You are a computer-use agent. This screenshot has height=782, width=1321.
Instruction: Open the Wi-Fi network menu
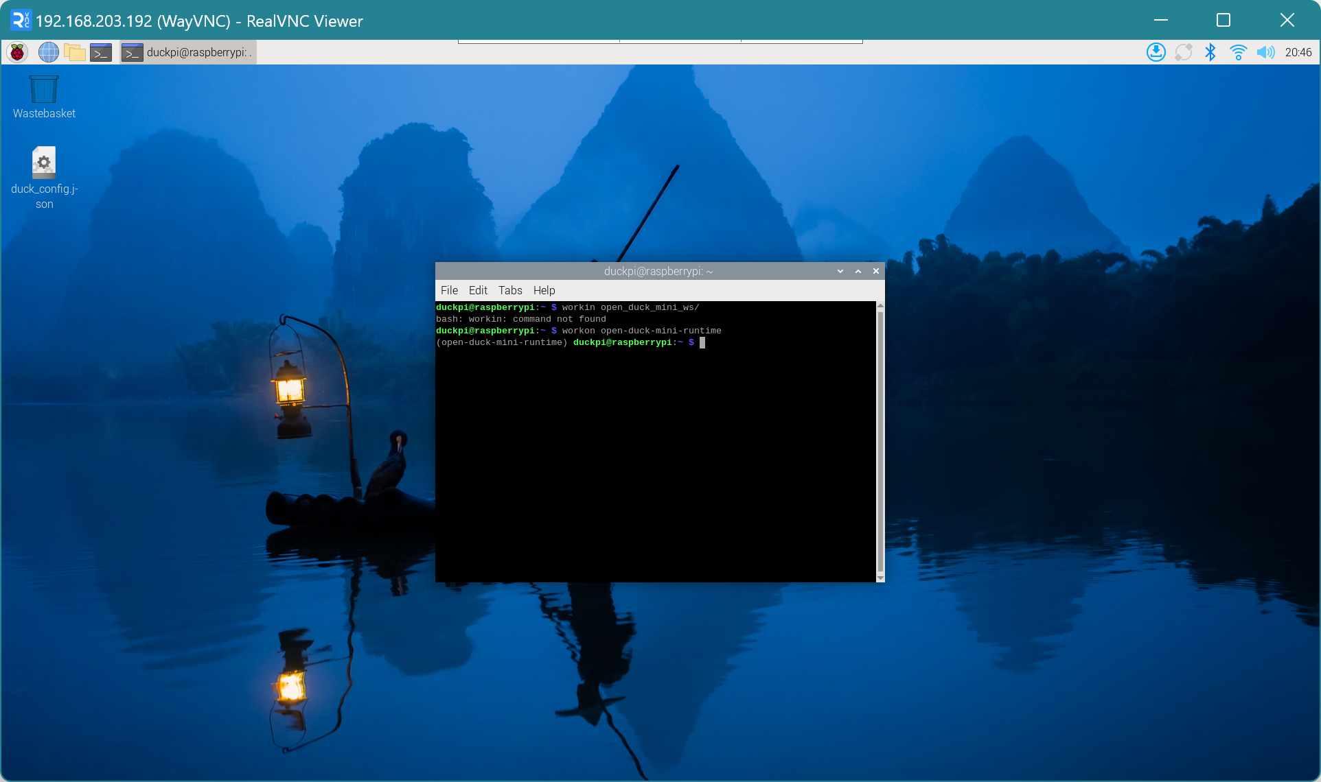click(1238, 52)
